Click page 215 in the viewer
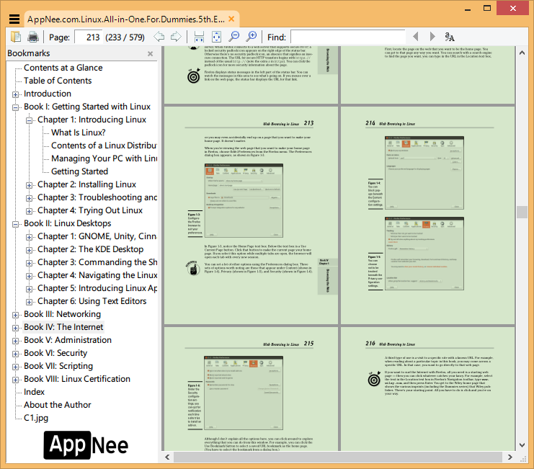 tap(252, 389)
